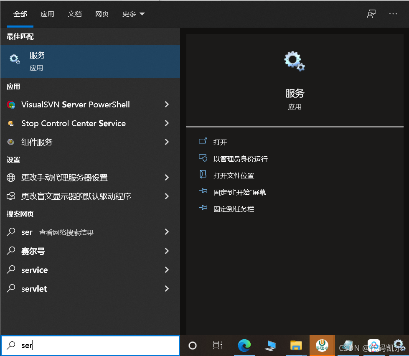Image resolution: width=409 pixels, height=356 pixels.
Task: Launch Microsoft Edge from the taskbar
Action: pyautogui.click(x=244, y=346)
